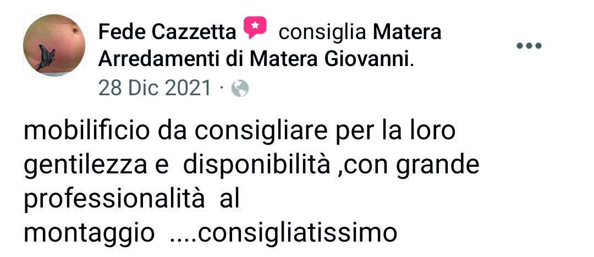Click the bold "Matera" link after consiglia

[407, 32]
